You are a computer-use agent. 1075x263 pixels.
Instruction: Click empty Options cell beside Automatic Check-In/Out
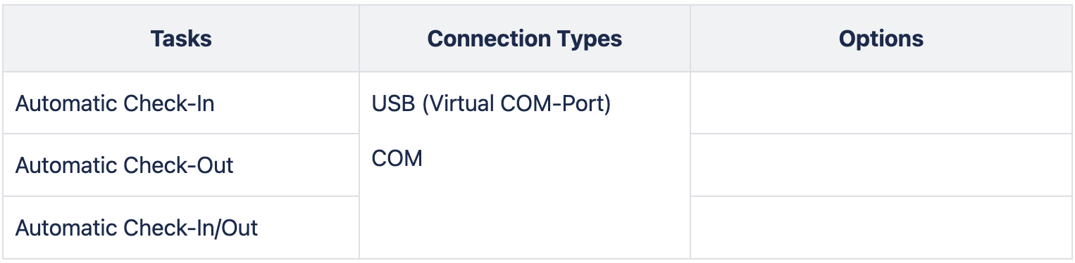tap(881, 227)
